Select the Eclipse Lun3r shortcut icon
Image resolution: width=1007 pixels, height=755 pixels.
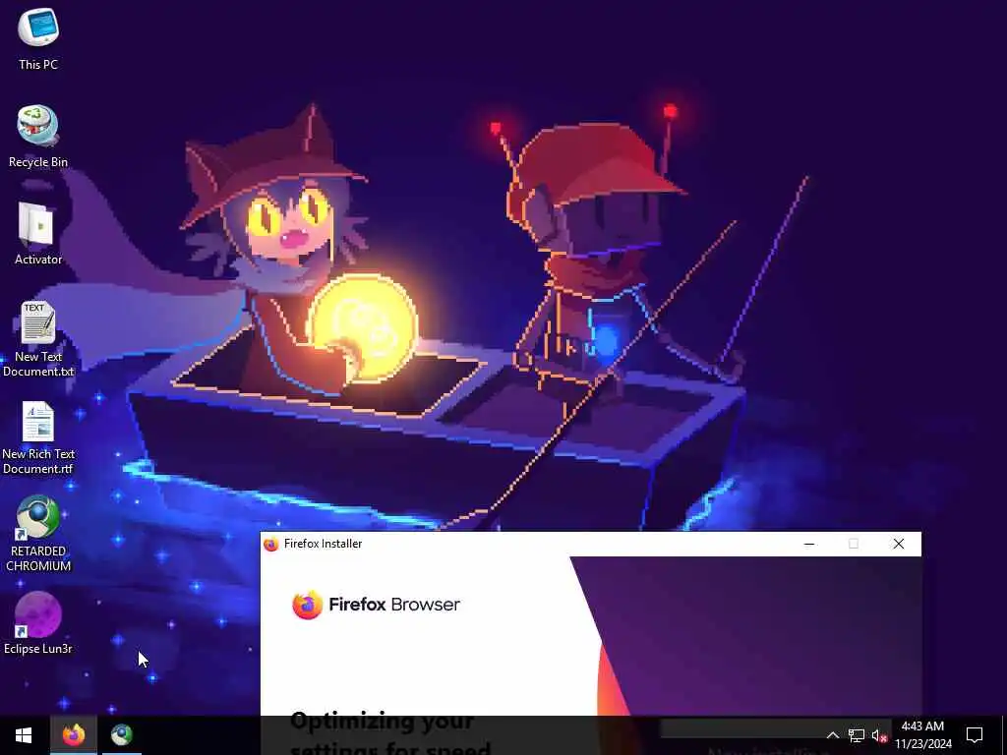[38, 622]
